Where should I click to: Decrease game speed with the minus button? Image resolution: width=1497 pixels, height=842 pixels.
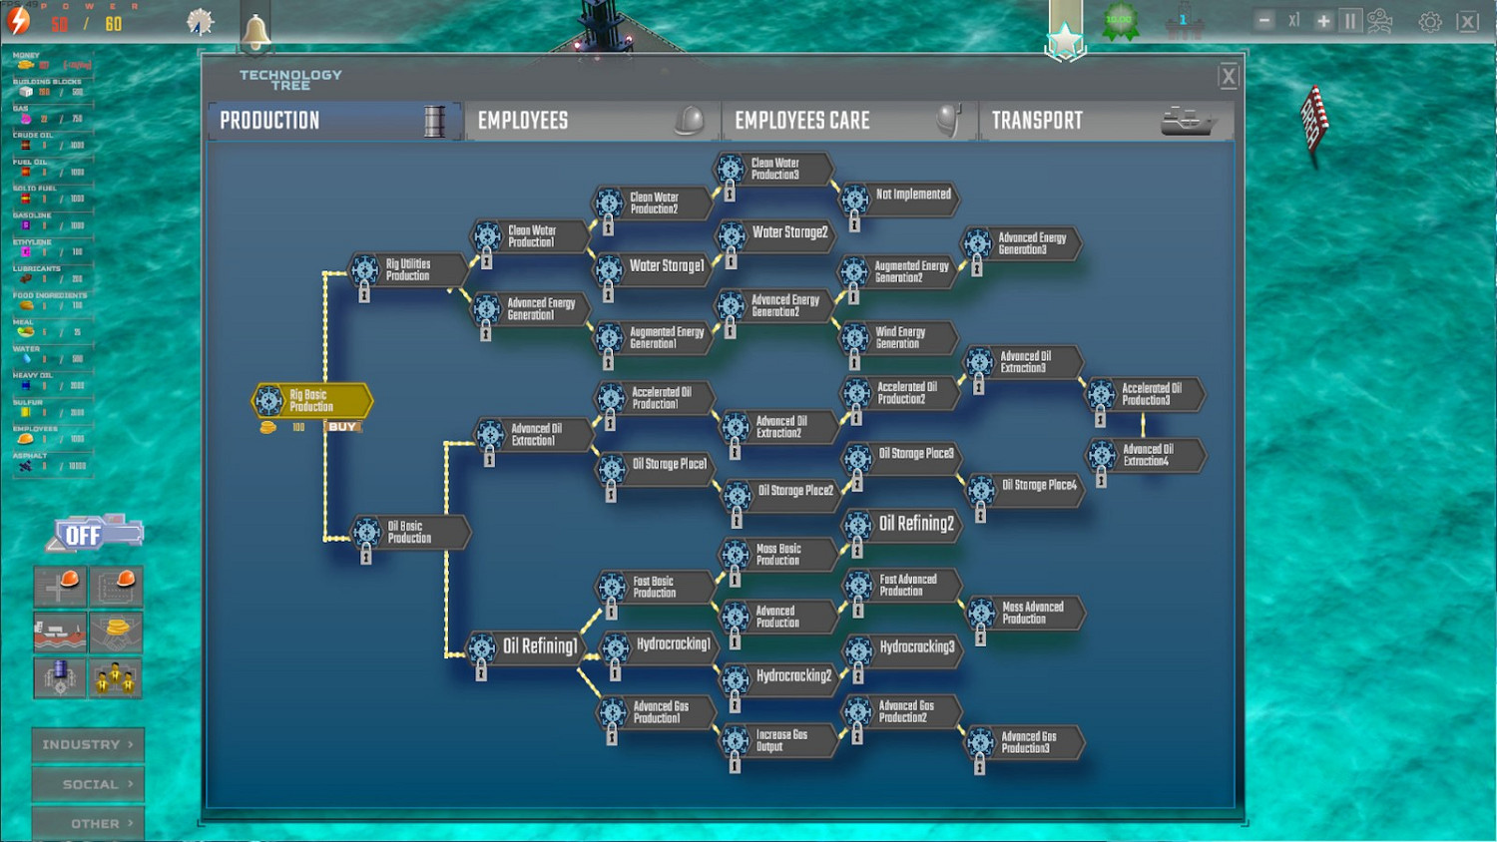(x=1265, y=19)
